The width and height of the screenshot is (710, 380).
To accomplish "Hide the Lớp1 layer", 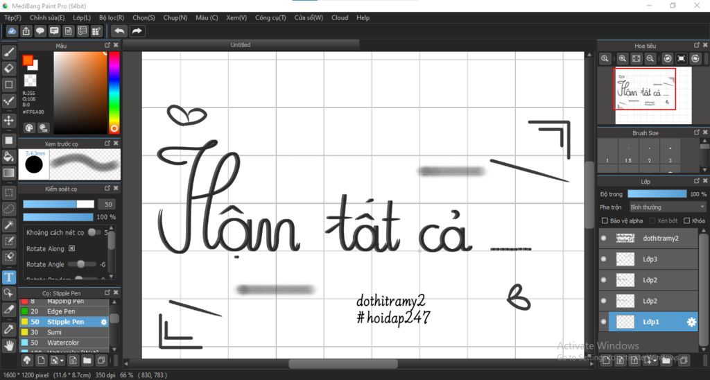I will [604, 322].
